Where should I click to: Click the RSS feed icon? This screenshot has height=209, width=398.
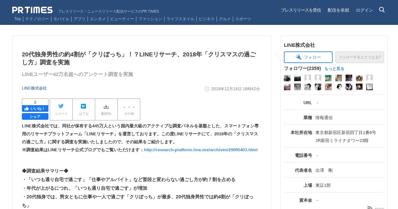370,208
